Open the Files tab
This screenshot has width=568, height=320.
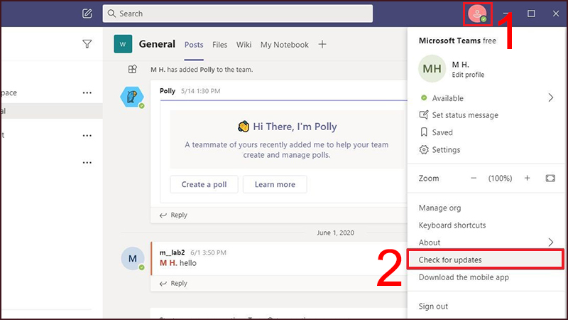(x=220, y=45)
